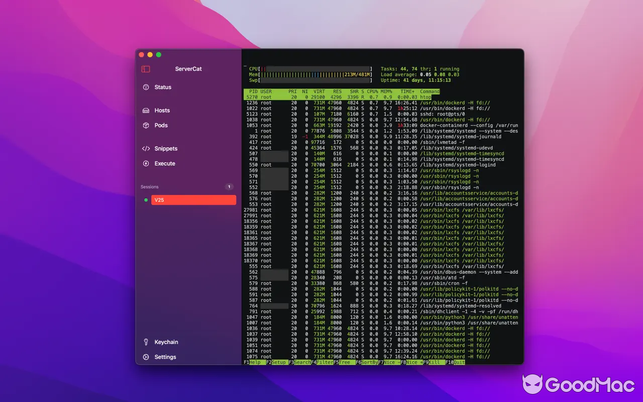
Task: Click the GoodMac cat logo
Action: tap(533, 384)
